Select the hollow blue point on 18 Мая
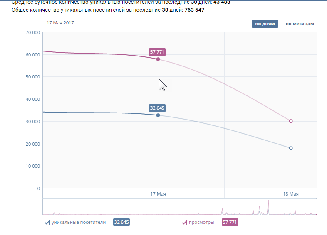 coord(291,148)
